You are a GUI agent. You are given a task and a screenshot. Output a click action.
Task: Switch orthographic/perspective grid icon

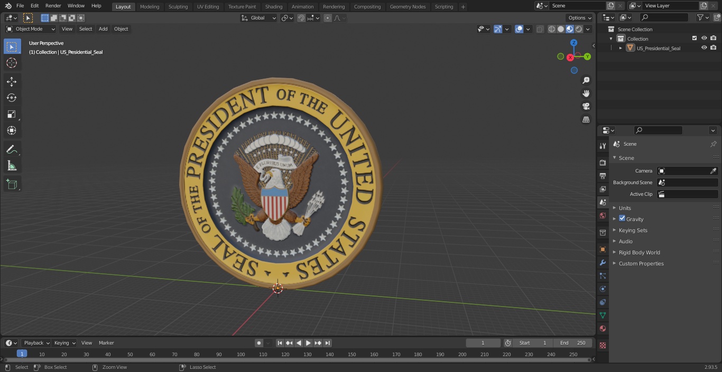(x=586, y=120)
